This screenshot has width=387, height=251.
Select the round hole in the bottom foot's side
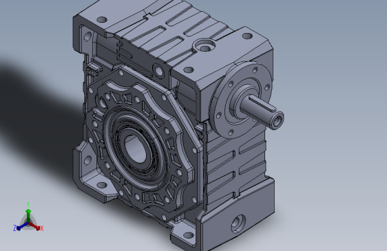(x=238, y=223)
